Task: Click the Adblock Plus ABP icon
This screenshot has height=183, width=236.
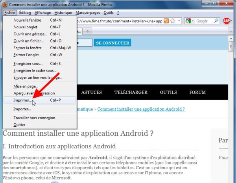Action: point(227,21)
